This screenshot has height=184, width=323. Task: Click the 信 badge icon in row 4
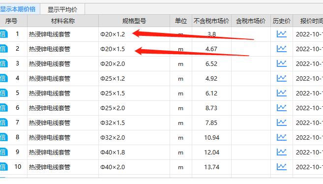[x=4, y=78]
